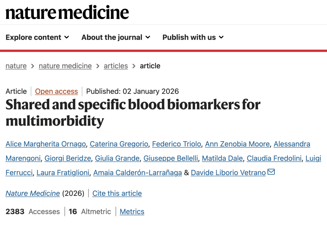Open author Alice Margherita Ornago's details
This screenshot has width=327, height=225.
tap(46, 144)
